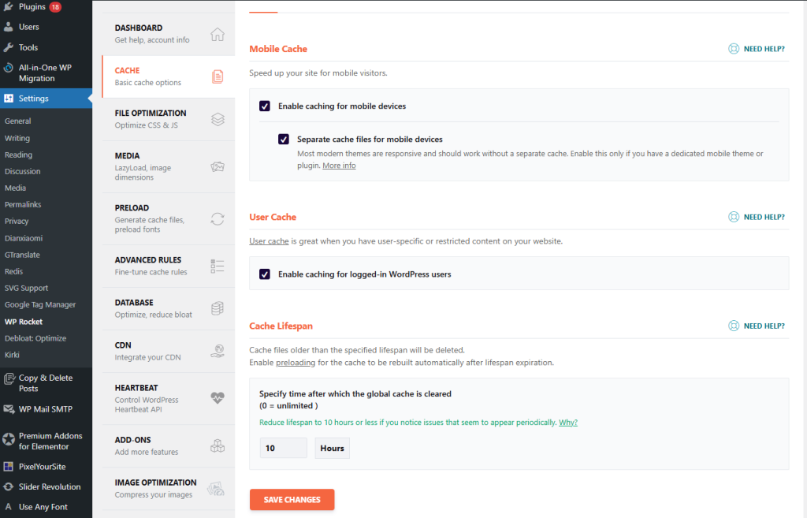The image size is (807, 518).
Task: Click the CDN hand globe icon
Action: click(x=218, y=352)
